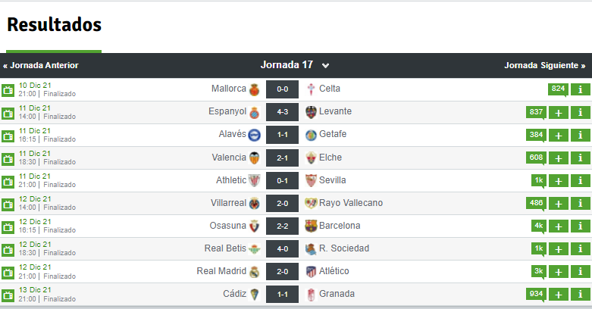The width and height of the screenshot is (592, 309).
Task: Click the TV icon for Mallorca vs Celta
Action: [8, 90]
